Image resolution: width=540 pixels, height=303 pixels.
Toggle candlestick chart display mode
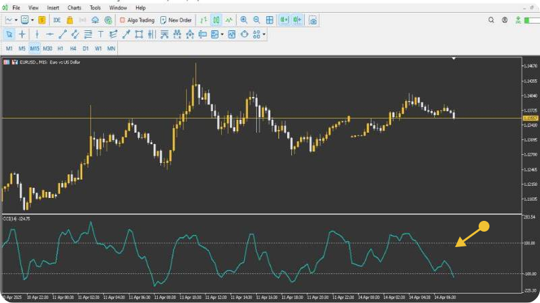216,20
